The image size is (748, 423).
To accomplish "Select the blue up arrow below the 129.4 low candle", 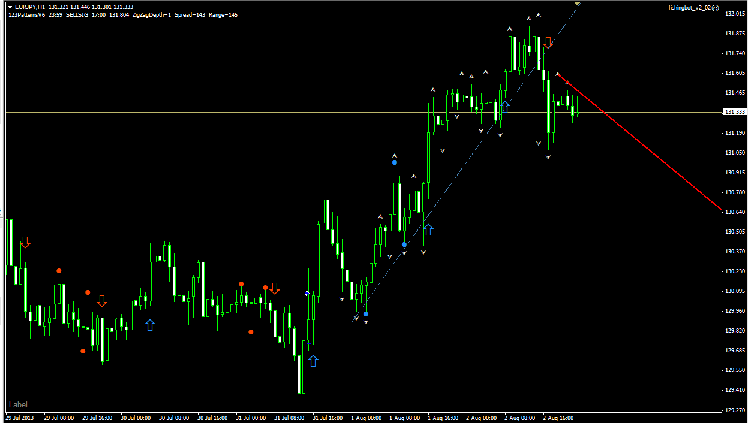I will [313, 361].
